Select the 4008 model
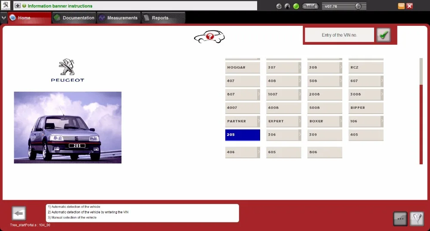Screen dimensions: 430x231 (283, 108)
